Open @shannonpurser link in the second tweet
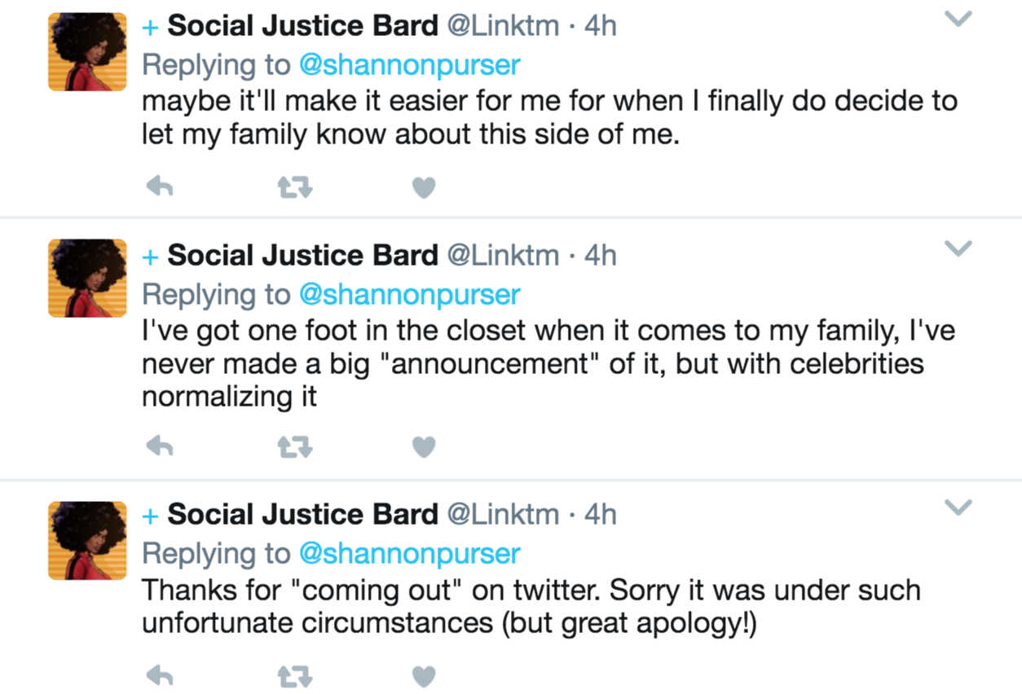The height and width of the screenshot is (694, 1022). (x=409, y=295)
